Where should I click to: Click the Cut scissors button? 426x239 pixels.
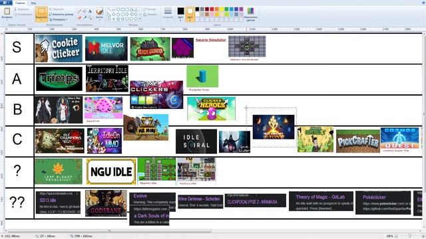pos(21,9)
